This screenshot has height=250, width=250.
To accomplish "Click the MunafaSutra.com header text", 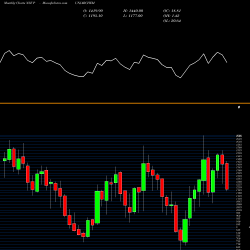I will 55,3.
